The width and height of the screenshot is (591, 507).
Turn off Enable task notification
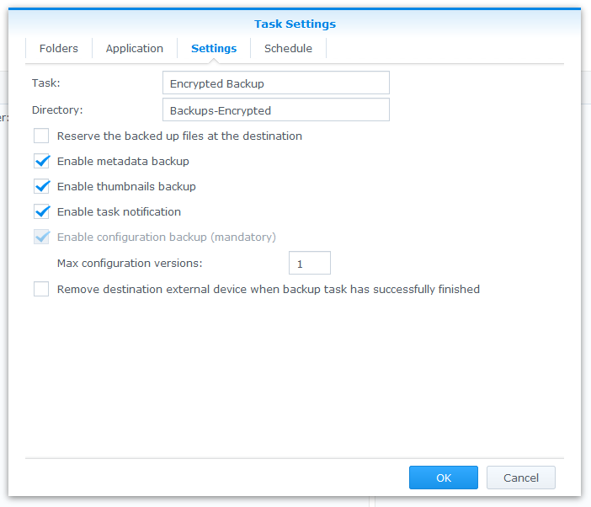(41, 211)
